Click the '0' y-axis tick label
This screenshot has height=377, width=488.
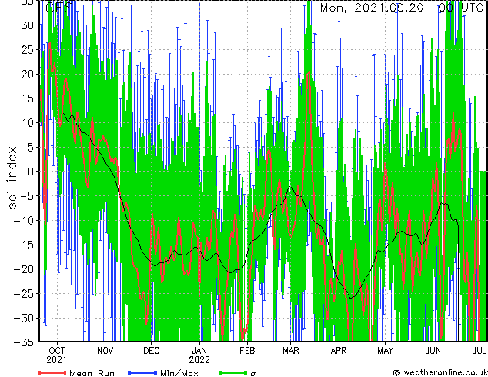tap(30, 172)
